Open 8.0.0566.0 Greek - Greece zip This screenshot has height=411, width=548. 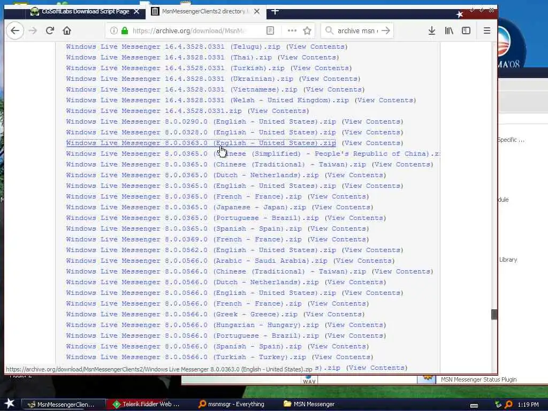click(182, 314)
